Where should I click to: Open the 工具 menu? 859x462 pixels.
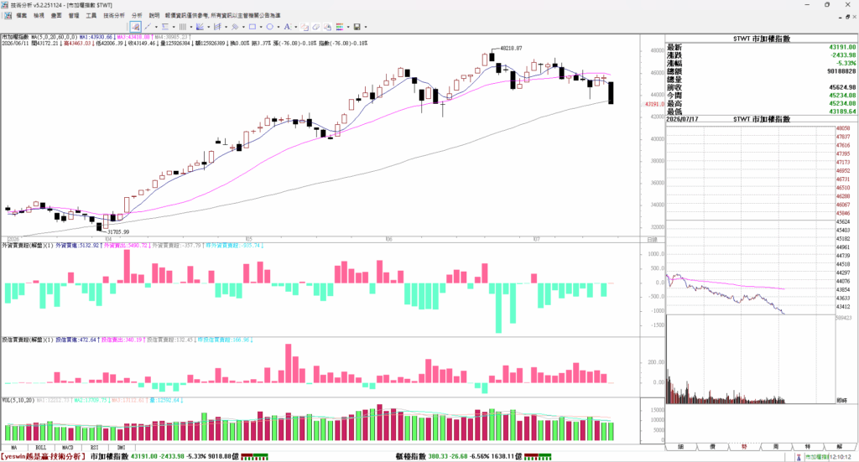(x=91, y=15)
